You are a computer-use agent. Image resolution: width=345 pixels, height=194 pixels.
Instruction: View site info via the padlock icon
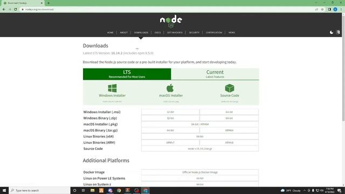click(x=23, y=10)
